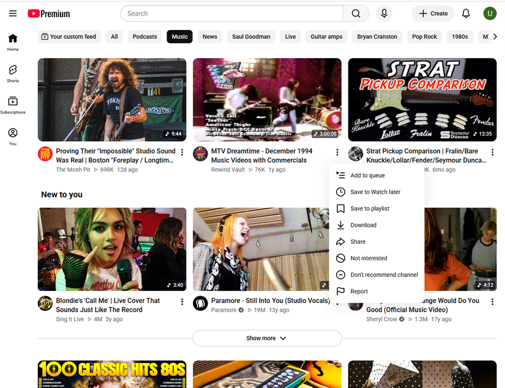This screenshot has width=505, height=388.
Task: Expand section with Show more
Action: click(x=267, y=338)
